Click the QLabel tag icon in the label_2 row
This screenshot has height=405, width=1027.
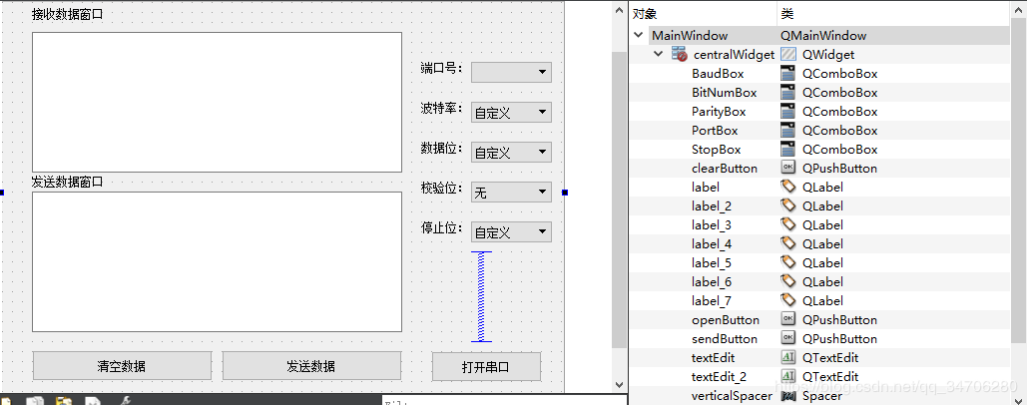(787, 206)
